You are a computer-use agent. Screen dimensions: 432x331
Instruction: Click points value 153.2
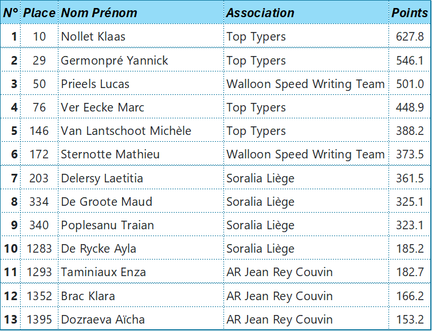coord(410,320)
